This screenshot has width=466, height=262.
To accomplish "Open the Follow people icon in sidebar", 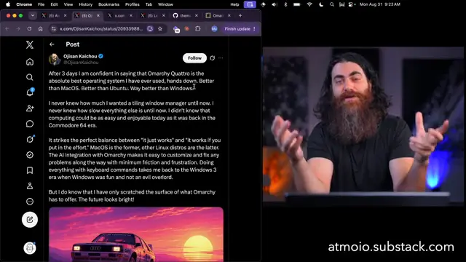I will [30, 108].
